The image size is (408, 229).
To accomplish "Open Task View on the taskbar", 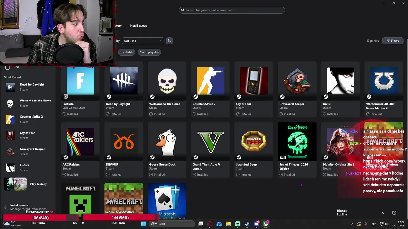I will (200, 224).
